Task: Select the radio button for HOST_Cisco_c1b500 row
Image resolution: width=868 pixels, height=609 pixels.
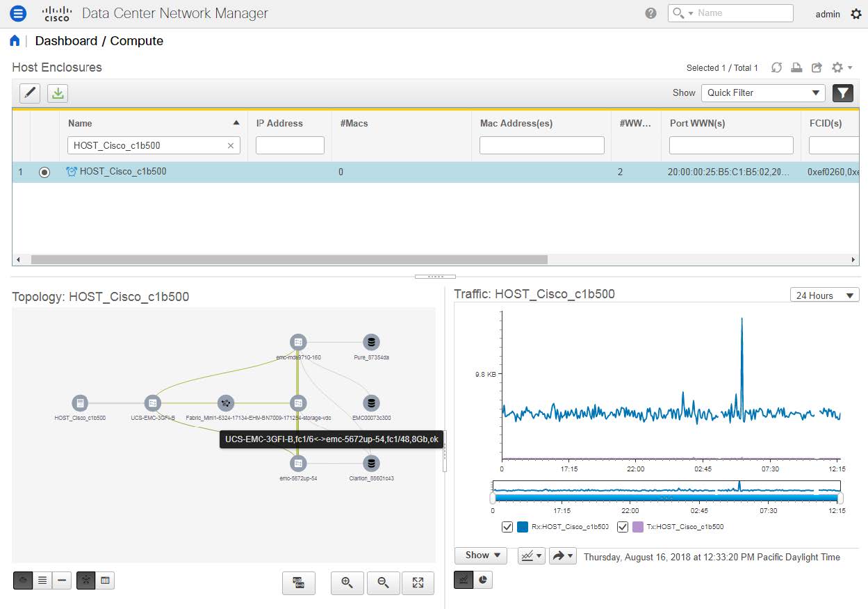Action: coord(44,172)
